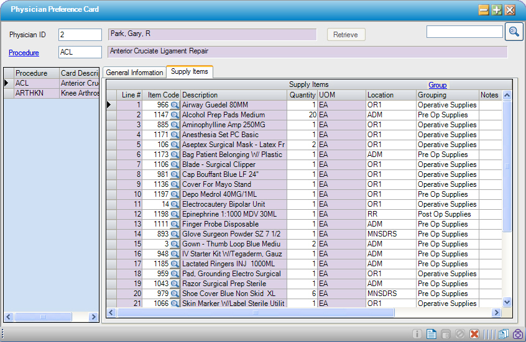This screenshot has width=526, height=342.
Task: Open item lookup for Airway Guedel 80MM
Action: [175, 106]
